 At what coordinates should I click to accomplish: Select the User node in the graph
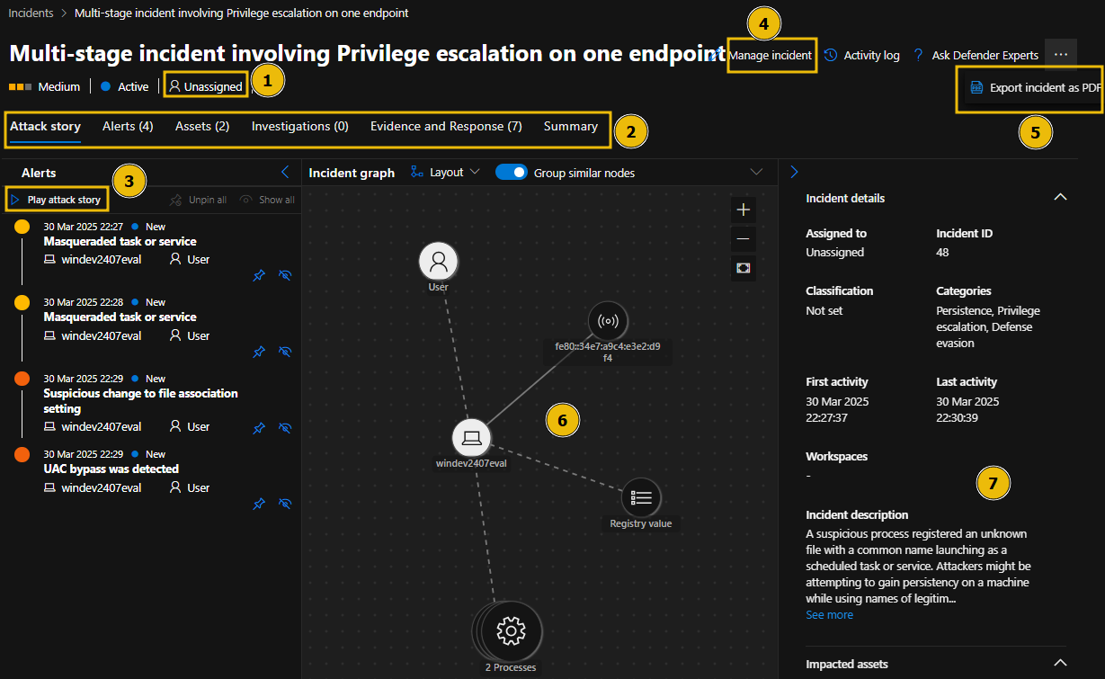coord(438,261)
